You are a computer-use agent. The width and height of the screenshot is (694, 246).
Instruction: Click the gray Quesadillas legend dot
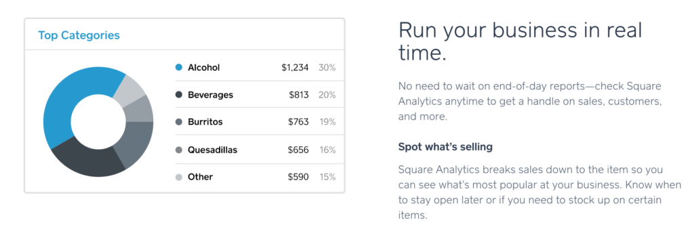(179, 150)
